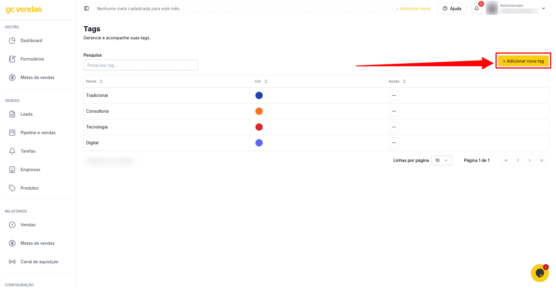Viewport: 556px width, 288px height.
Task: Click the Produtos tag icon
Action: point(12,188)
